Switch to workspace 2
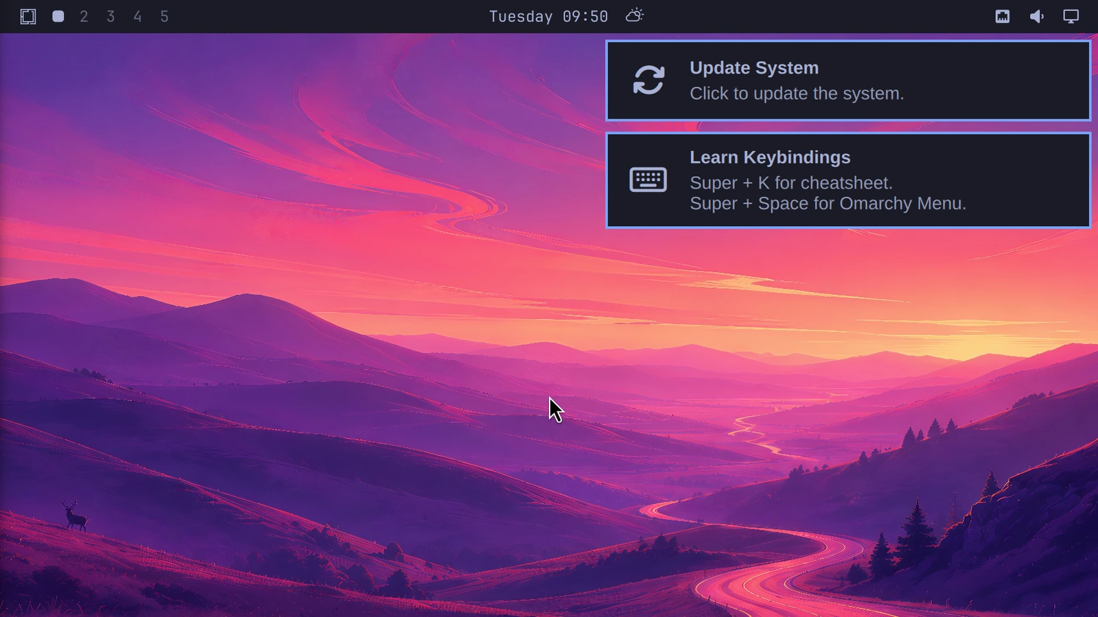 [x=84, y=16]
